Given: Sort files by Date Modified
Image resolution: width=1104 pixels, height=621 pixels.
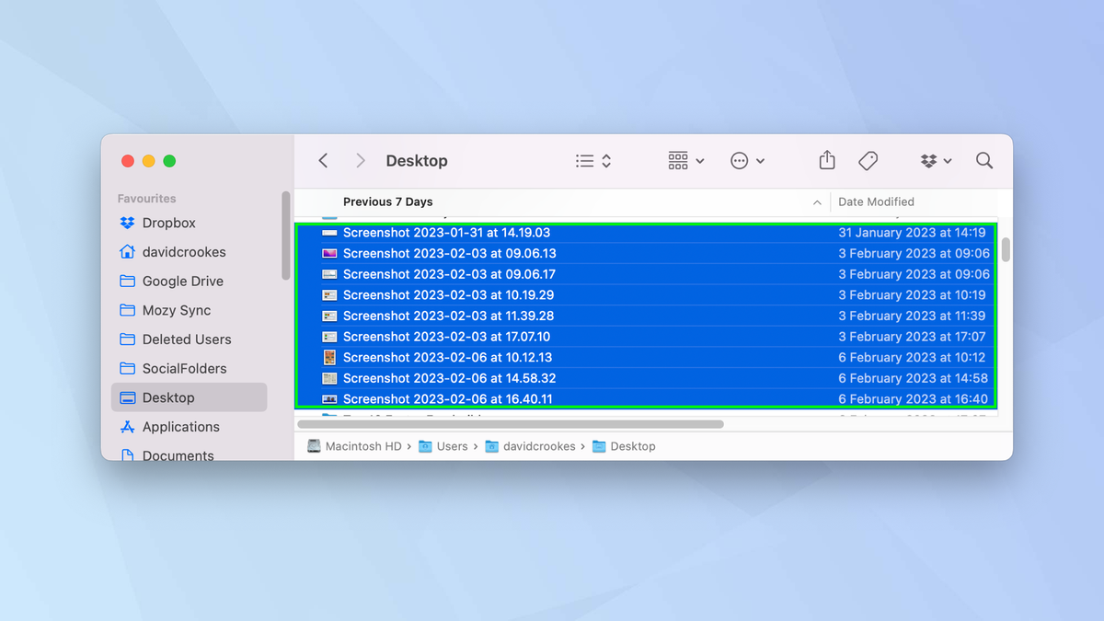Looking at the screenshot, I should pos(876,201).
